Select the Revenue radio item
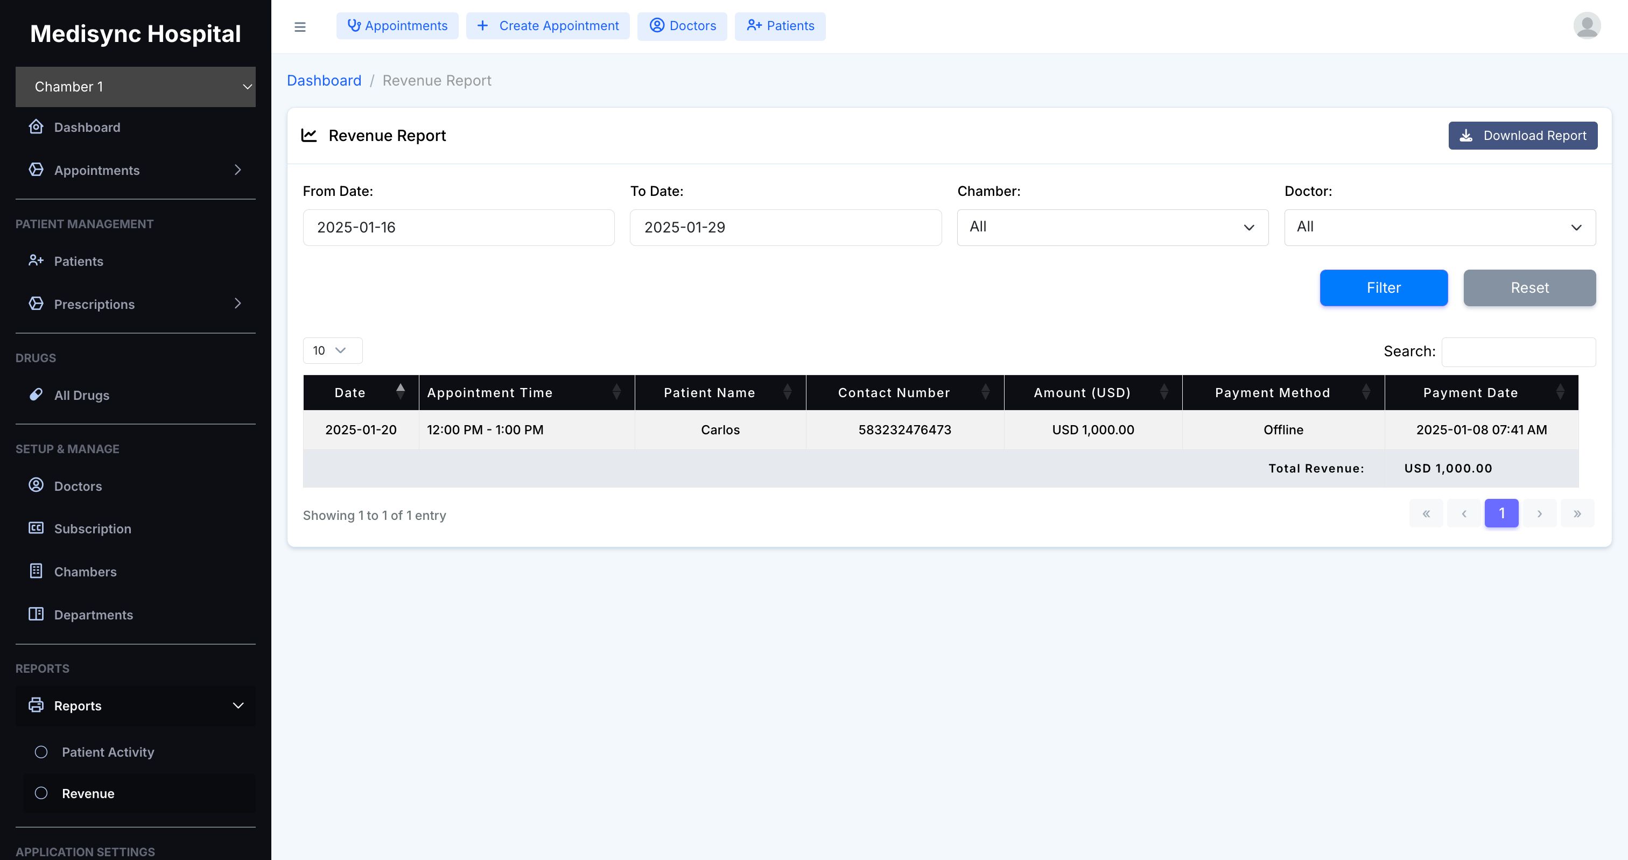 click(x=41, y=793)
